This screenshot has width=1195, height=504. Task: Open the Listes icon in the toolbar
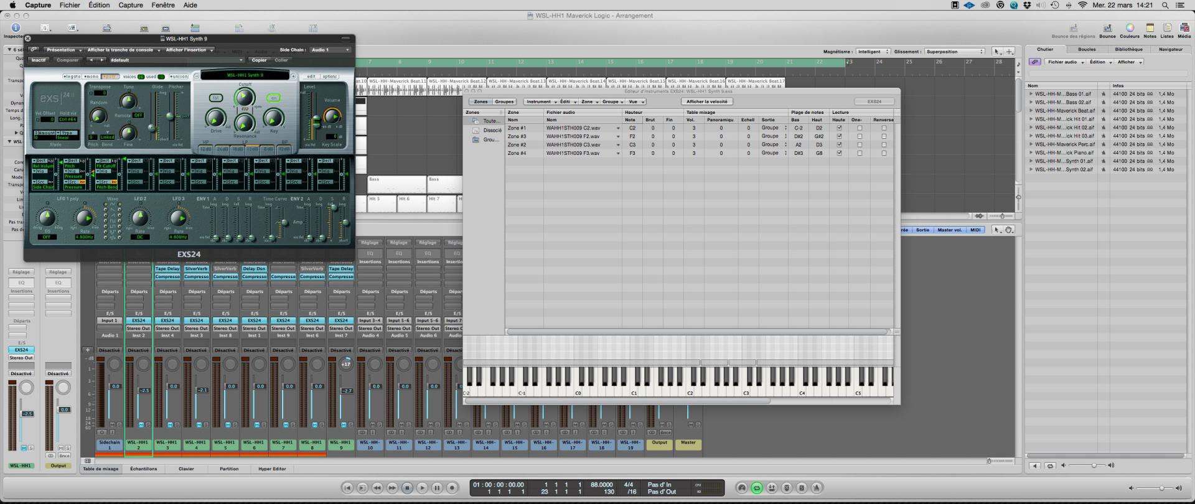click(1167, 28)
